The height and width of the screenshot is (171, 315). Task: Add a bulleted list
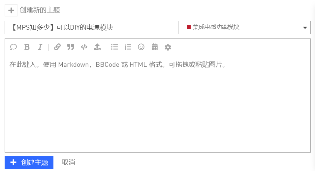click(x=114, y=47)
